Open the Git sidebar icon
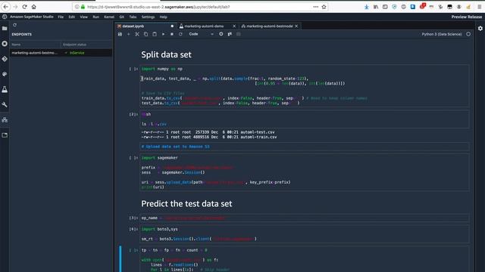Image resolution: width=485 pixels, height=272 pixels. click(x=5, y=59)
